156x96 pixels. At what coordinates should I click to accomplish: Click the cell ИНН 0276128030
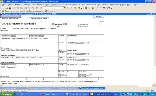point(15,36)
